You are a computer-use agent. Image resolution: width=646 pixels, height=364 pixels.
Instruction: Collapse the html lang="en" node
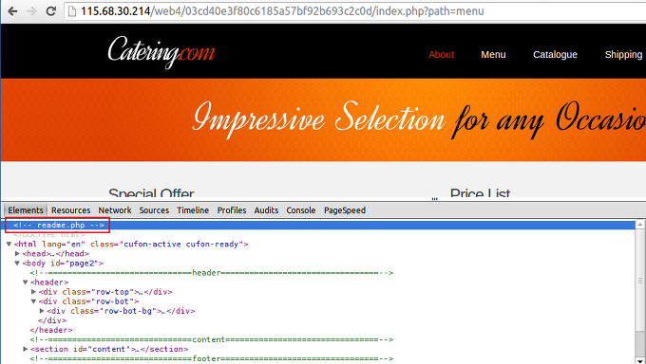click(x=9, y=245)
